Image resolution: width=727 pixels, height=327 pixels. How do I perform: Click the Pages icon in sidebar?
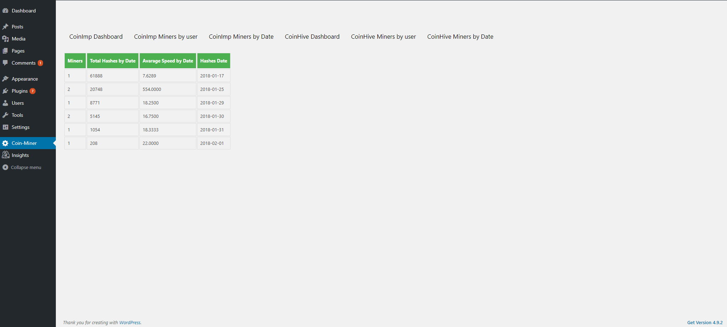pyautogui.click(x=5, y=51)
